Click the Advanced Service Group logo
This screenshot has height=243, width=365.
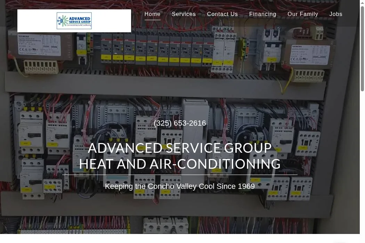74,21
